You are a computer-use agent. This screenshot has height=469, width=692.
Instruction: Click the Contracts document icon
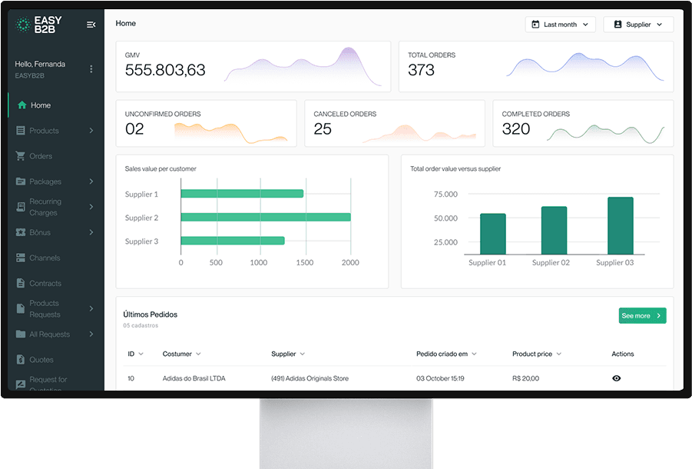pyautogui.click(x=21, y=284)
